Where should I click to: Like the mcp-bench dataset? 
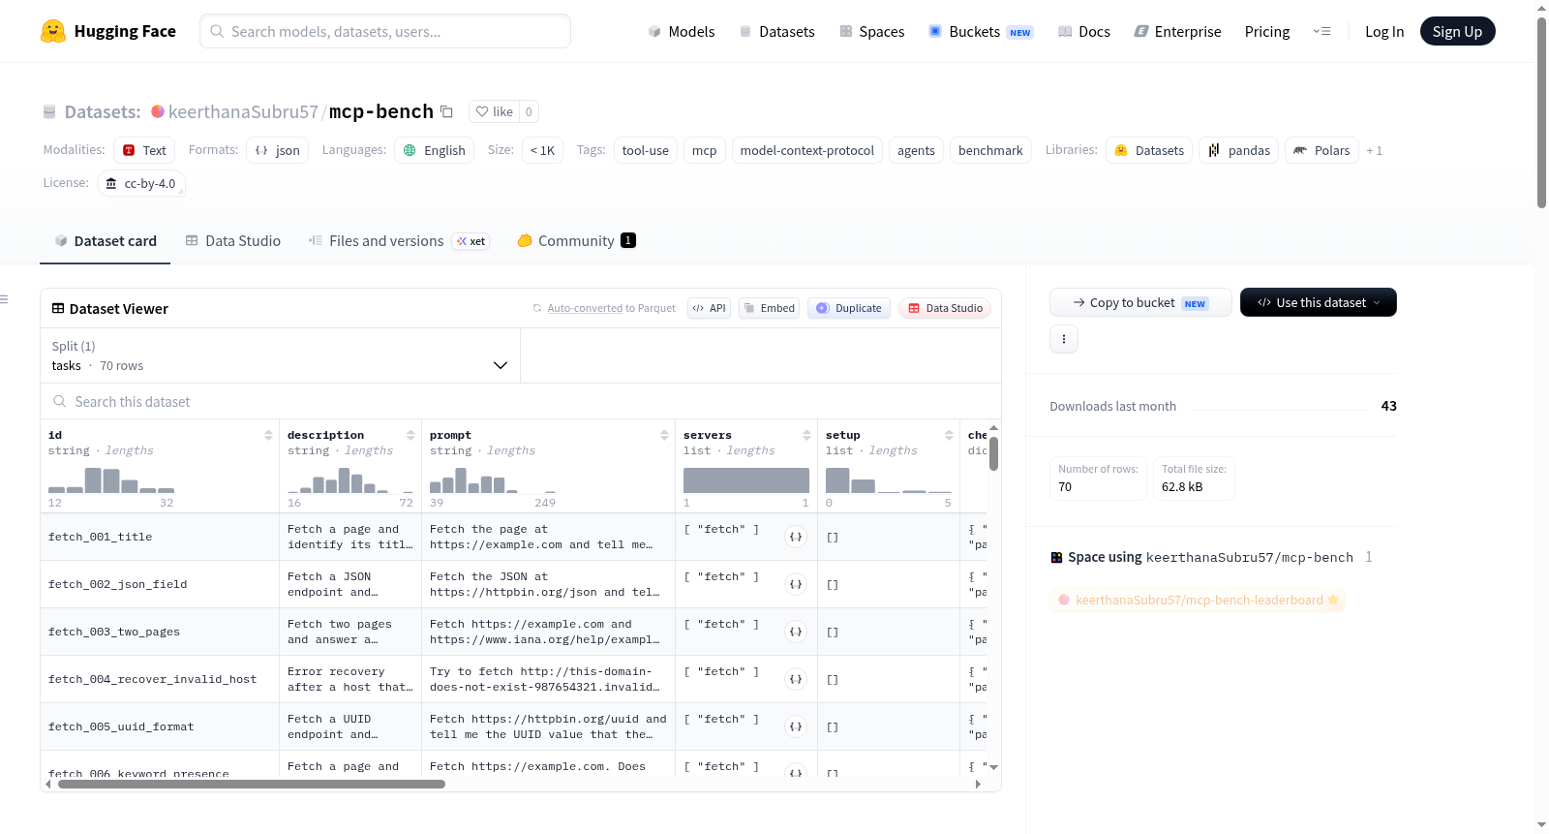click(x=494, y=111)
